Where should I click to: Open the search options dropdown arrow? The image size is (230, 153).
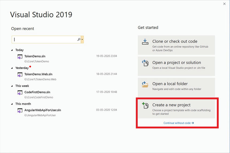(x=82, y=39)
